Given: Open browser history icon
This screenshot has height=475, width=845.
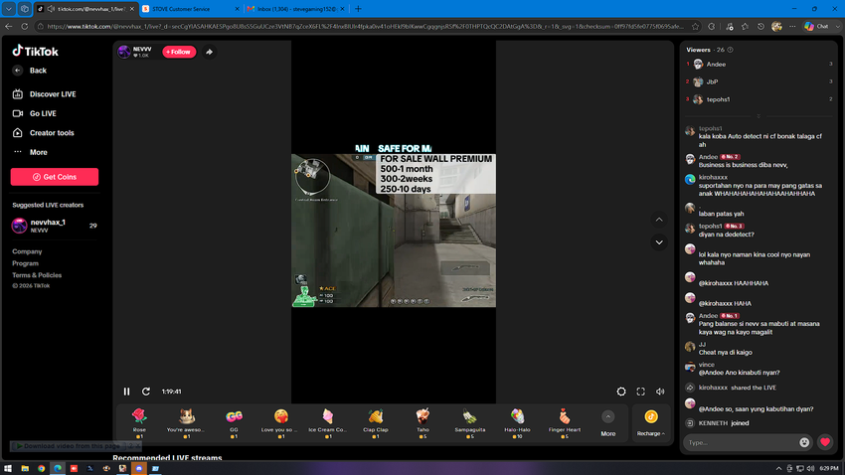Looking at the screenshot, I should coord(760,26).
